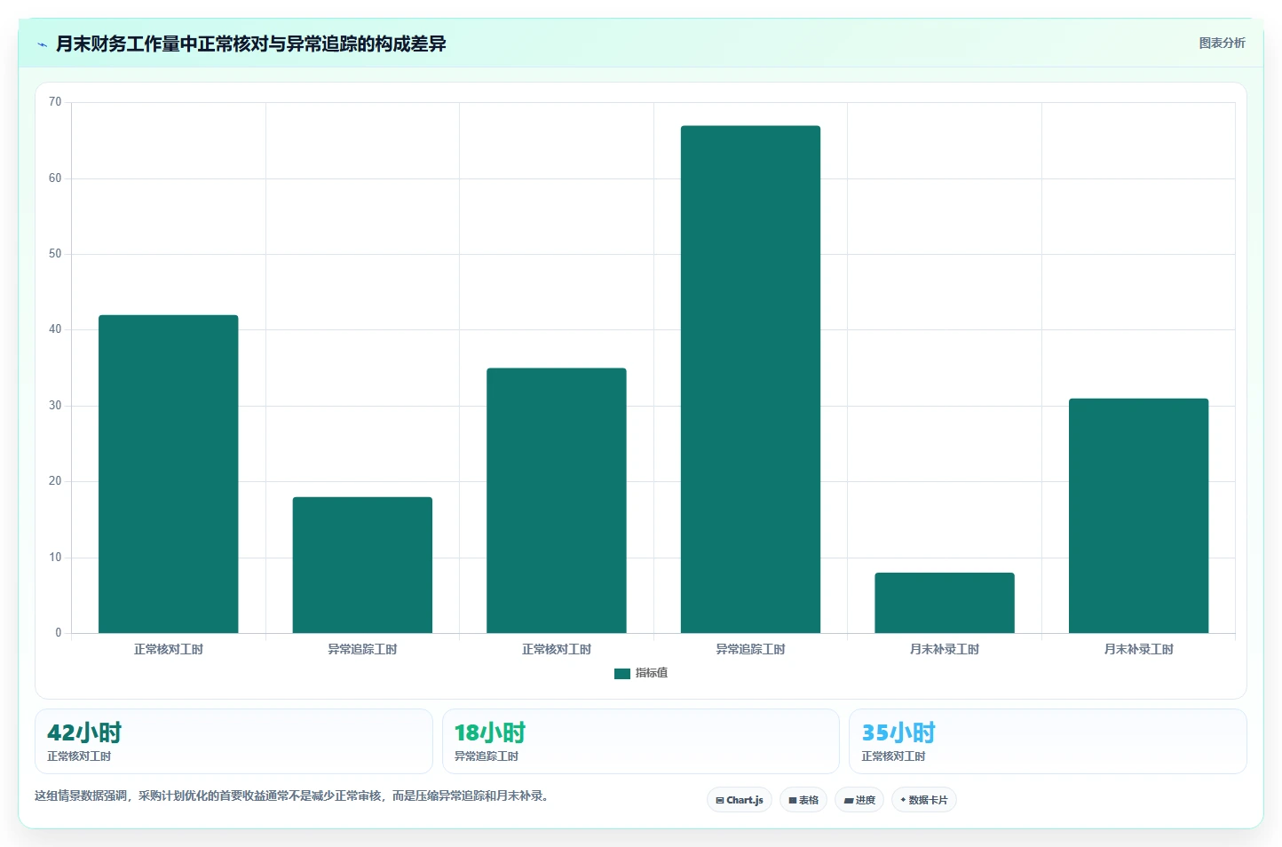Click the footnote sentence starting 这组情景数据强调
This screenshot has width=1282, height=847.
coord(293,796)
